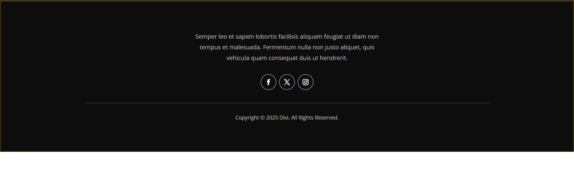Click the word "Divi" in copyright line
The width and height of the screenshot is (574, 171).
(x=284, y=118)
